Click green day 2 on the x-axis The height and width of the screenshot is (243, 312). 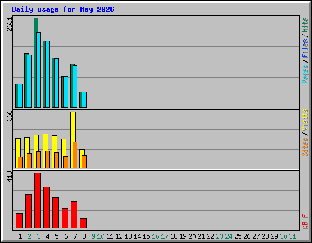coord(29,236)
